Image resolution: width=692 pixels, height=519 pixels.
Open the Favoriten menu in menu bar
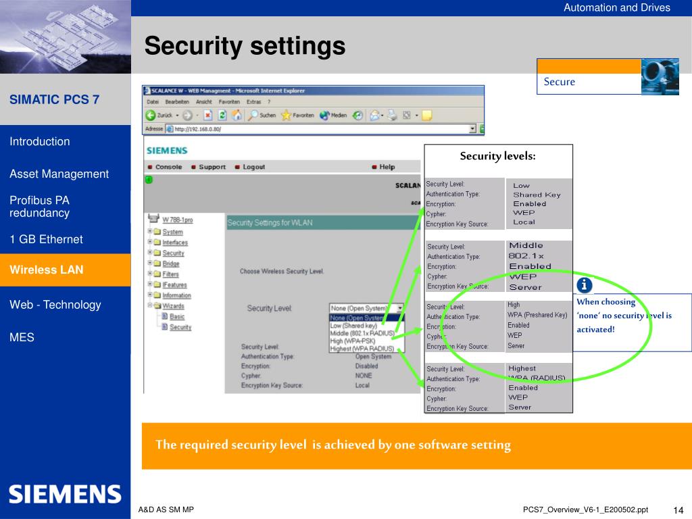coord(229,102)
